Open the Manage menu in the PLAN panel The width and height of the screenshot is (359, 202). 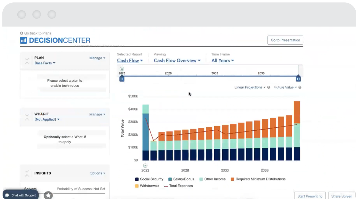[97, 58]
